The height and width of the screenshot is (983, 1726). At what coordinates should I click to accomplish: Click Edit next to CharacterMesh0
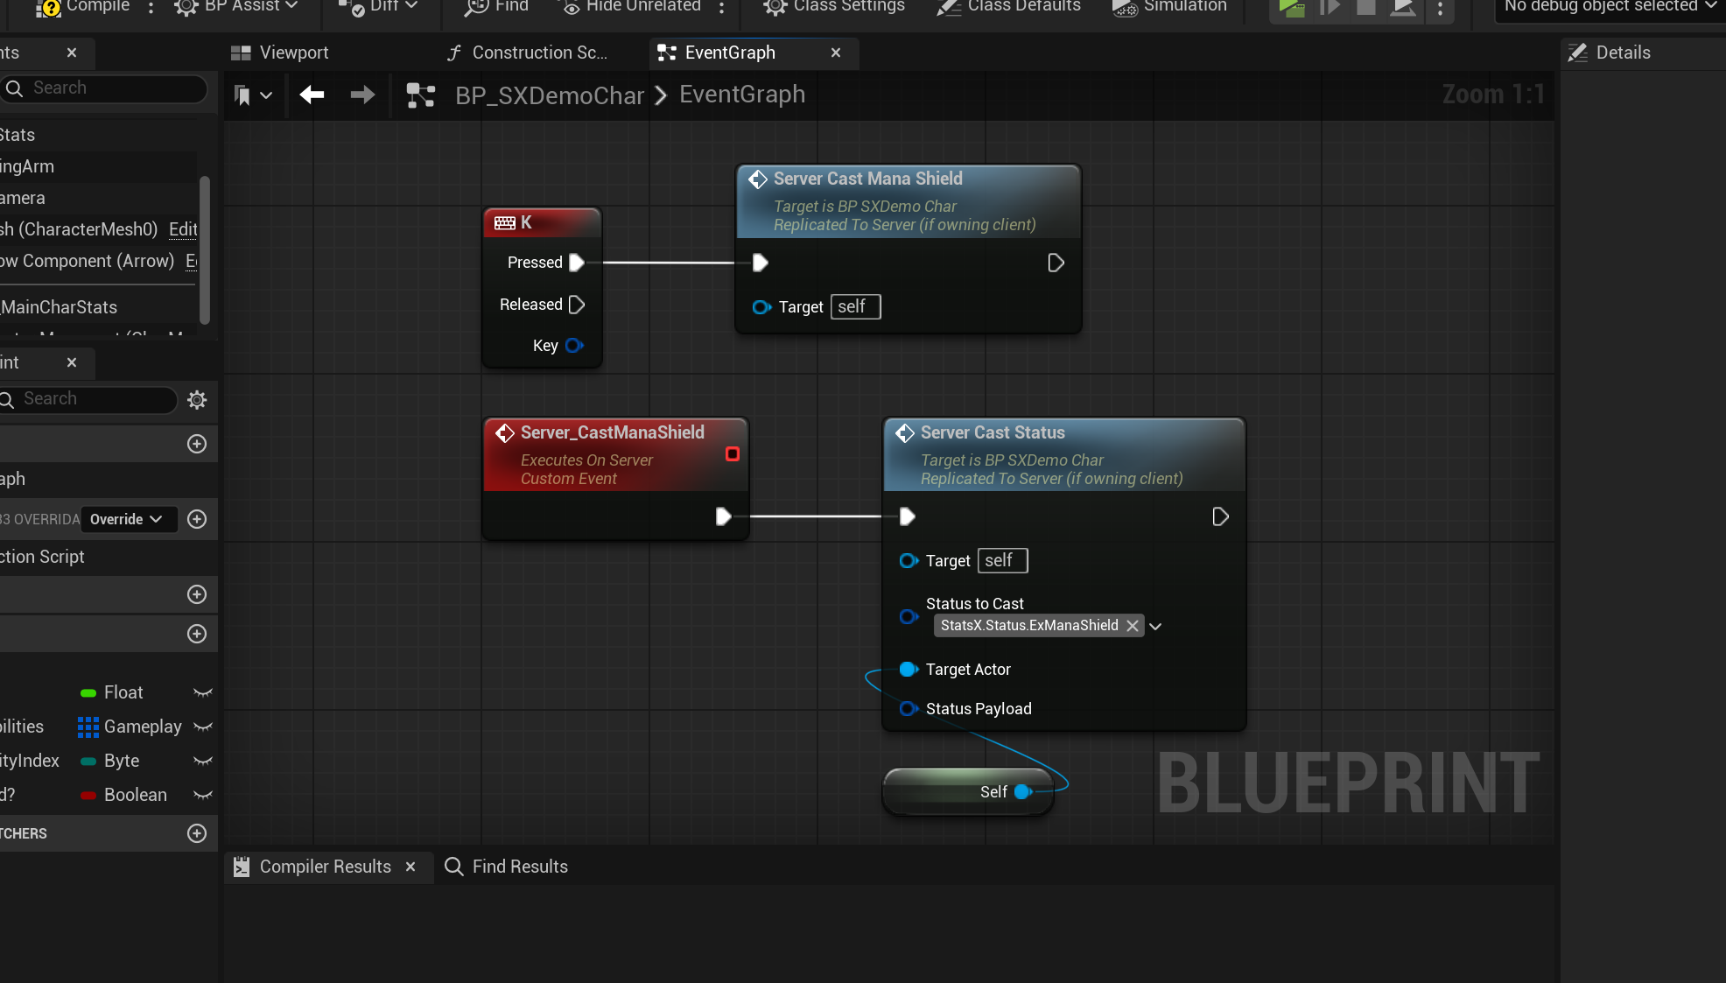(182, 229)
